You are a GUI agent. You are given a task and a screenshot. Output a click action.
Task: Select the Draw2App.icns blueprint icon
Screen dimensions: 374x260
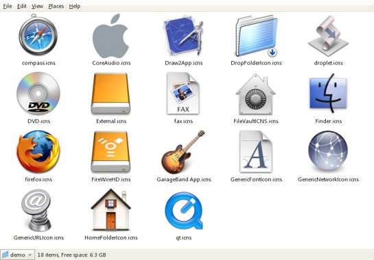183,36
